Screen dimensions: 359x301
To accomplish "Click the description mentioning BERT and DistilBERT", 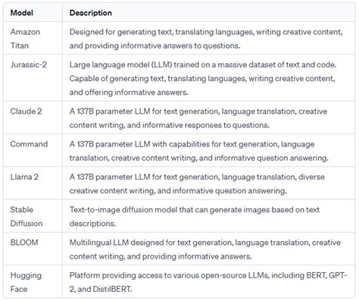I will pos(208,282).
